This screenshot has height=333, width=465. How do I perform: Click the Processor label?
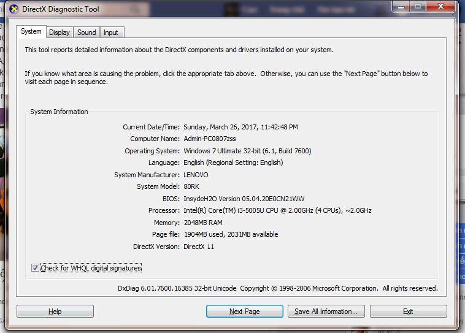click(164, 210)
